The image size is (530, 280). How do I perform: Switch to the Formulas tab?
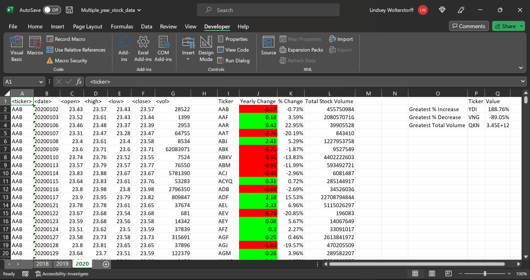coord(122,26)
